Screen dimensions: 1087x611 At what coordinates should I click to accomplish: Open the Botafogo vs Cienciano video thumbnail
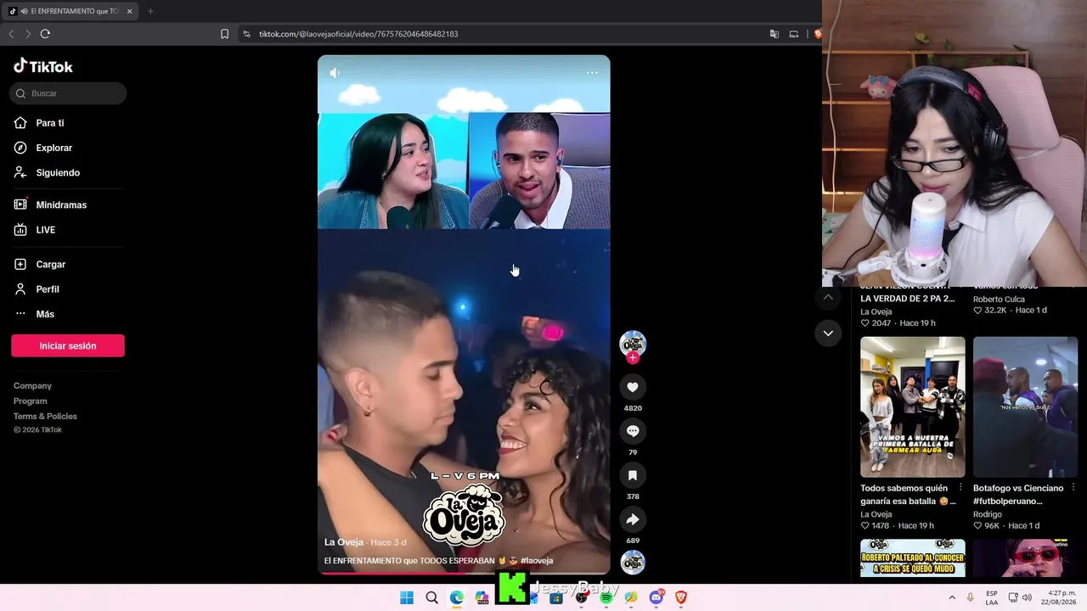[1025, 407]
